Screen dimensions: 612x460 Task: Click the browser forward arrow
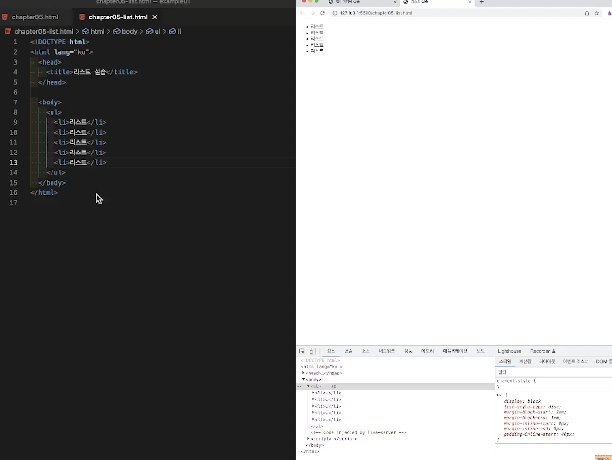coord(312,13)
